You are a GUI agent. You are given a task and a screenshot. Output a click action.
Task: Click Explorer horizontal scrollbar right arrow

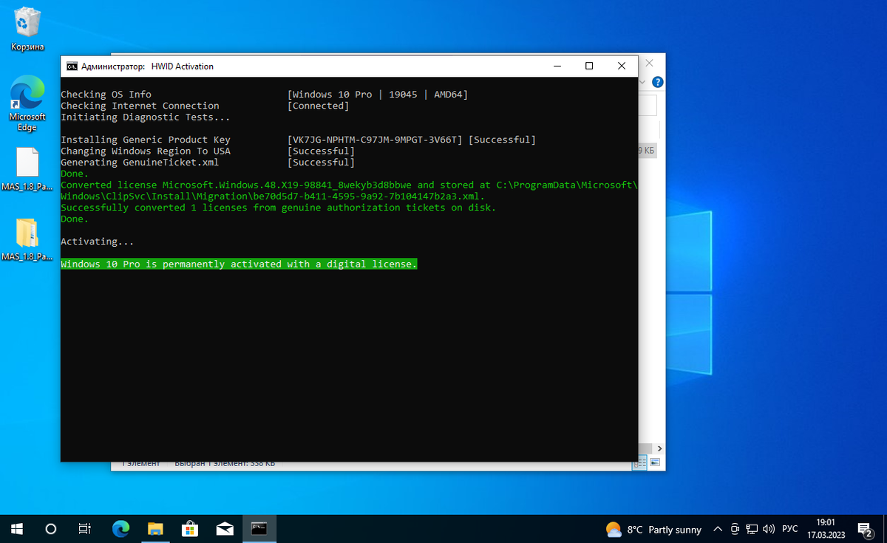(660, 448)
